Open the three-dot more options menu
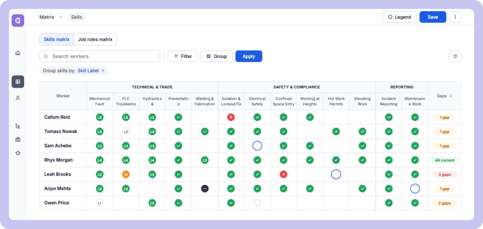 pos(455,17)
